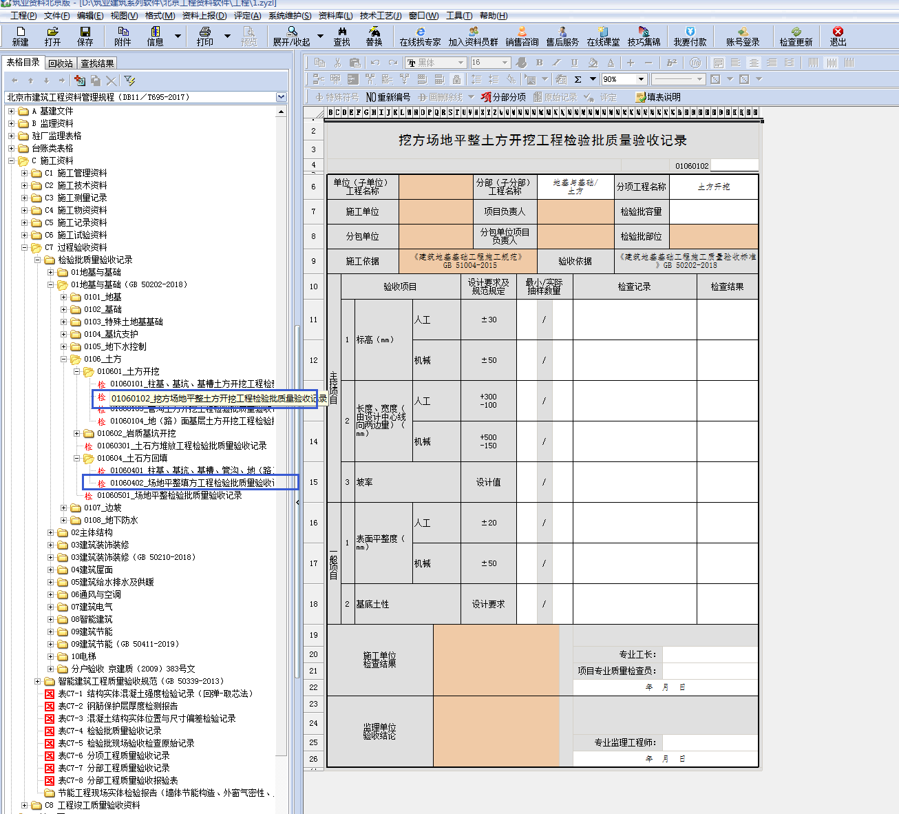The height and width of the screenshot is (814, 899).
Task: Click the 新建 (New) toolbar icon
Action: (21, 36)
